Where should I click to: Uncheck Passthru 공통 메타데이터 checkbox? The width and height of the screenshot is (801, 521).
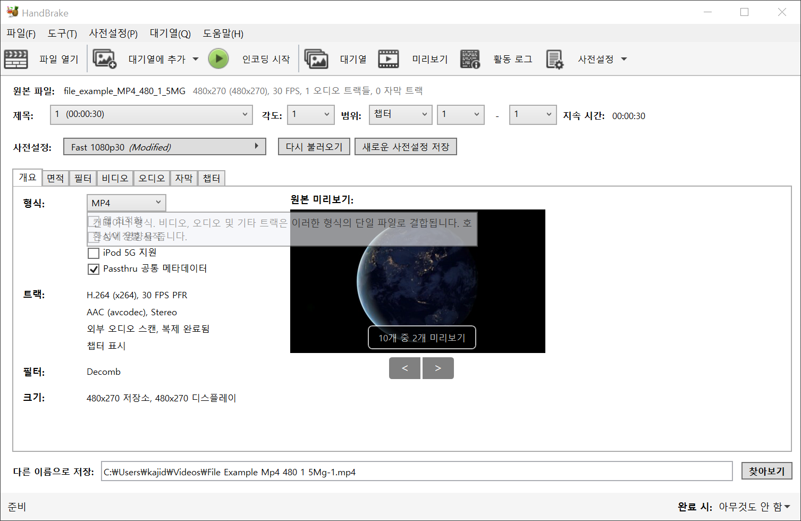point(94,269)
